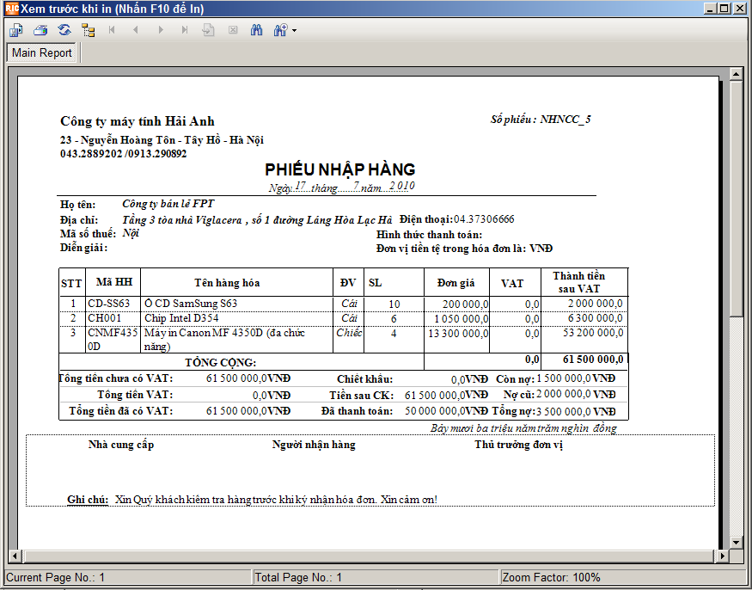Click 'Current Page No.: 1' in status bar
This screenshot has height=590, width=752.
coord(55,577)
